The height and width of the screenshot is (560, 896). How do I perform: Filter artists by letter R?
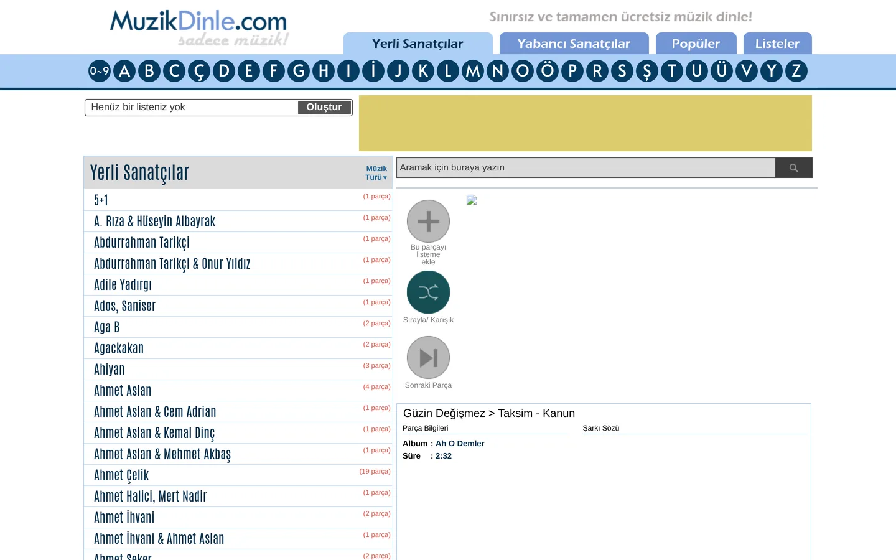(597, 71)
